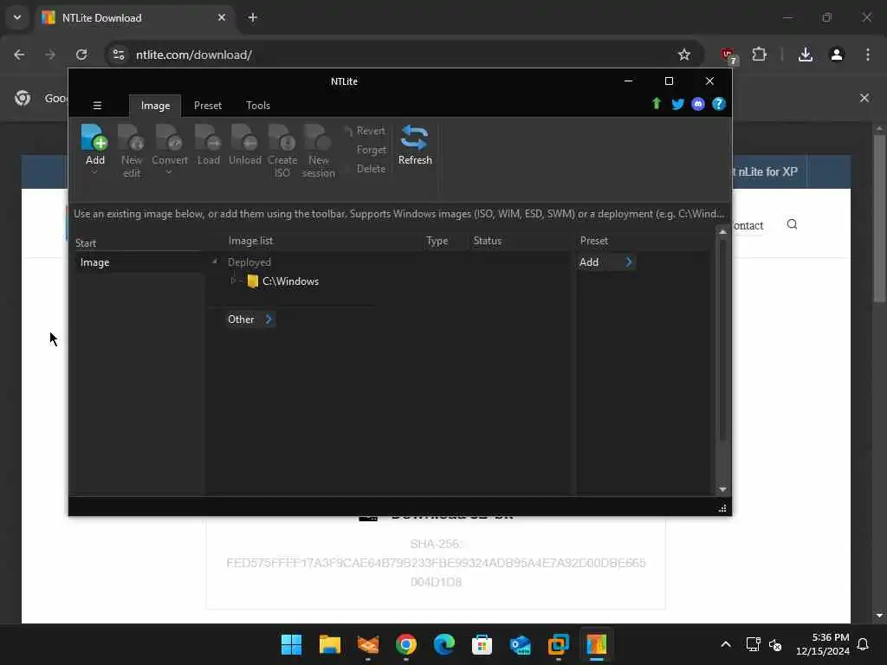Click the Forget option

(x=371, y=150)
